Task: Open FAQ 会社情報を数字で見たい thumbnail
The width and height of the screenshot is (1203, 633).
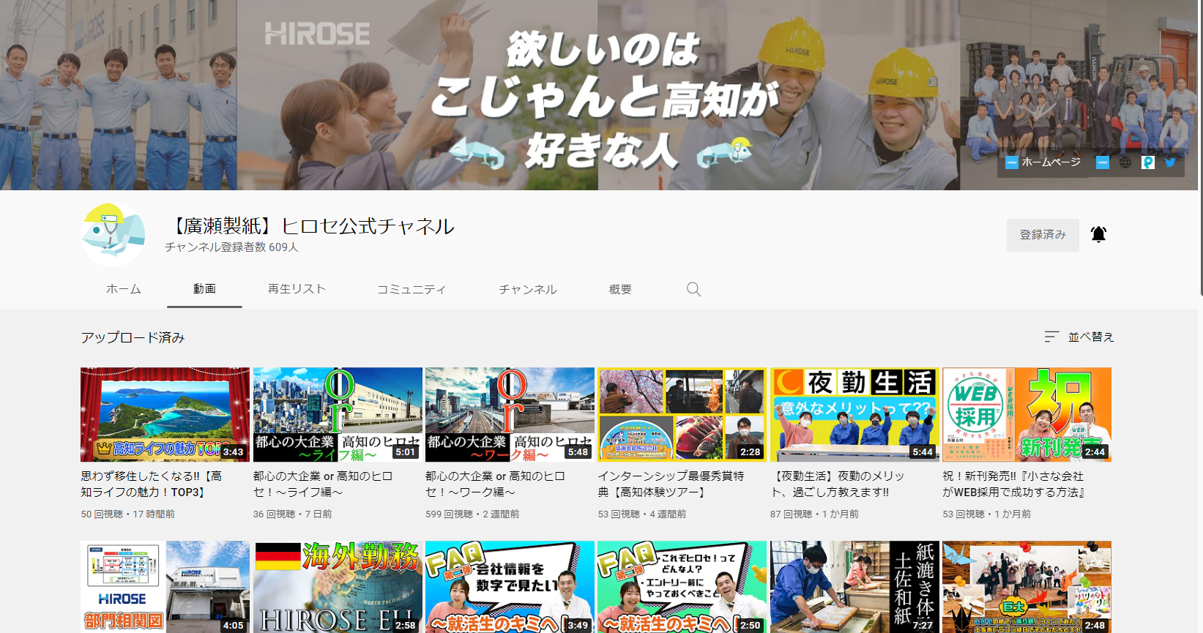Action: pyautogui.click(x=510, y=587)
